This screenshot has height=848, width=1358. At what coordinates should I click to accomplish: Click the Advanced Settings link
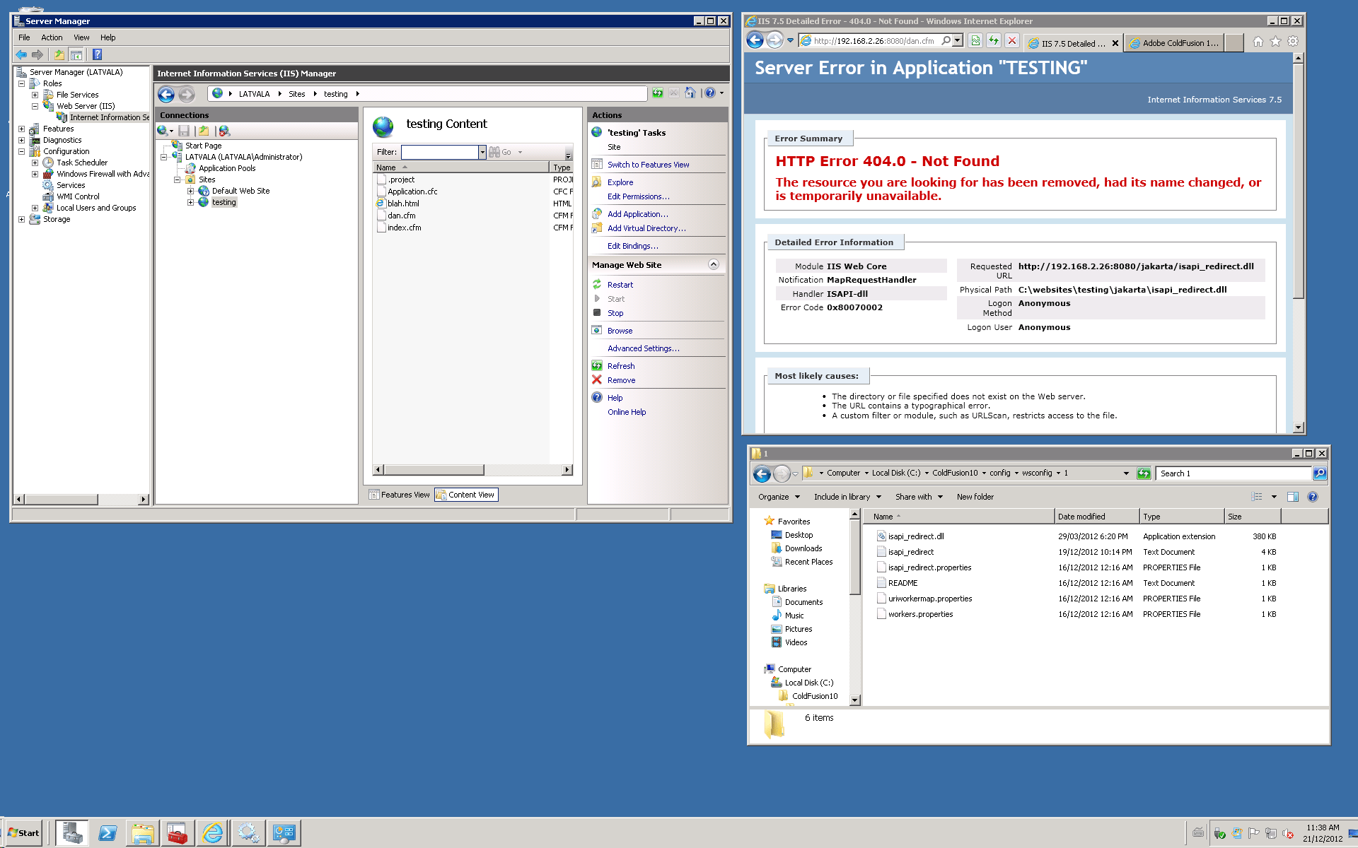pos(643,348)
